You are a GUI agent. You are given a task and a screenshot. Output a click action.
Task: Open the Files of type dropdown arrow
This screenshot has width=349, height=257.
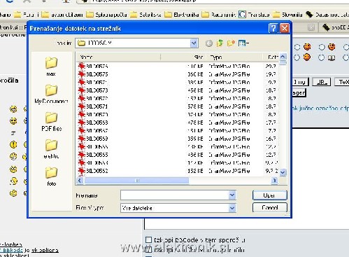[x=232, y=208]
